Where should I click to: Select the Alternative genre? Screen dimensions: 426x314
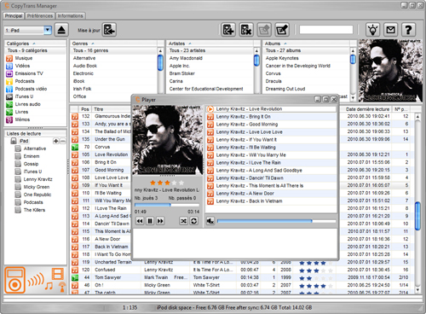click(84, 58)
